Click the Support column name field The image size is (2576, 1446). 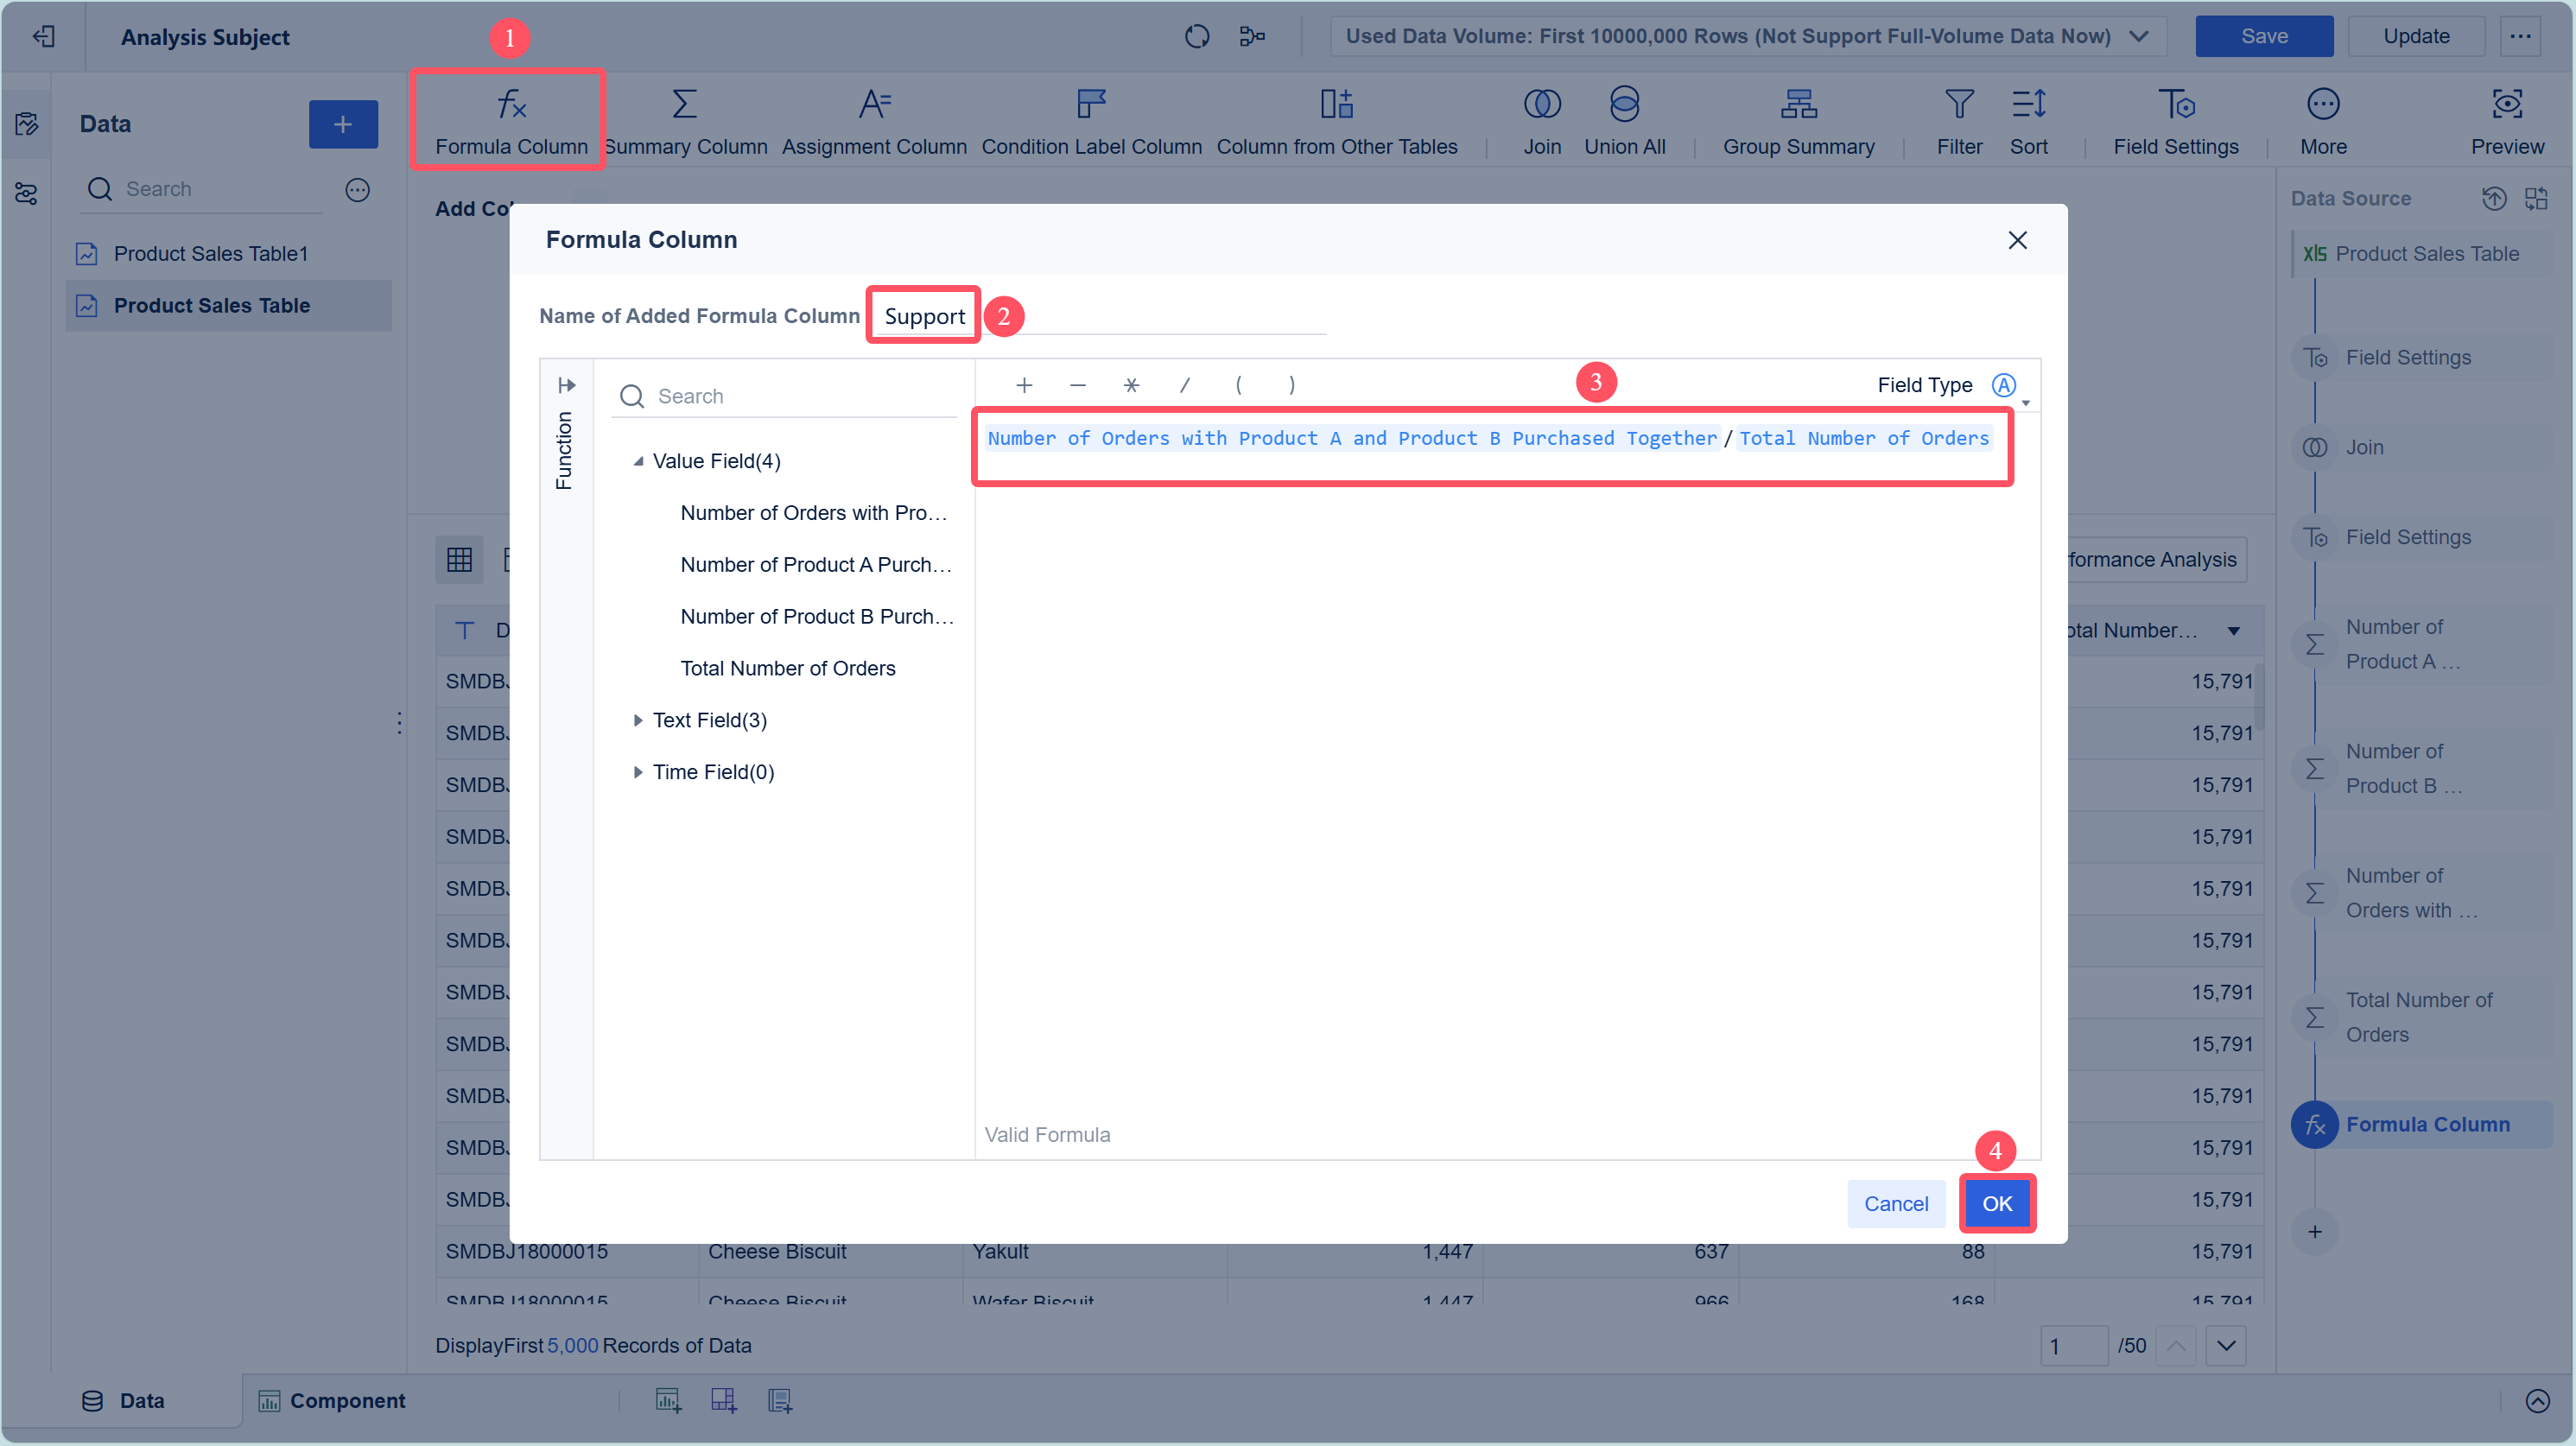924,316
